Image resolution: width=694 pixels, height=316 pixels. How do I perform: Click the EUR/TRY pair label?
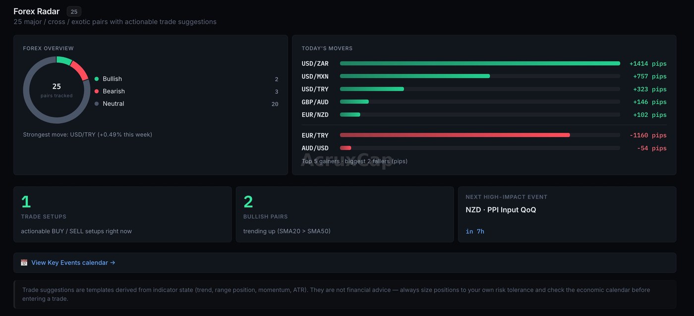315,135
